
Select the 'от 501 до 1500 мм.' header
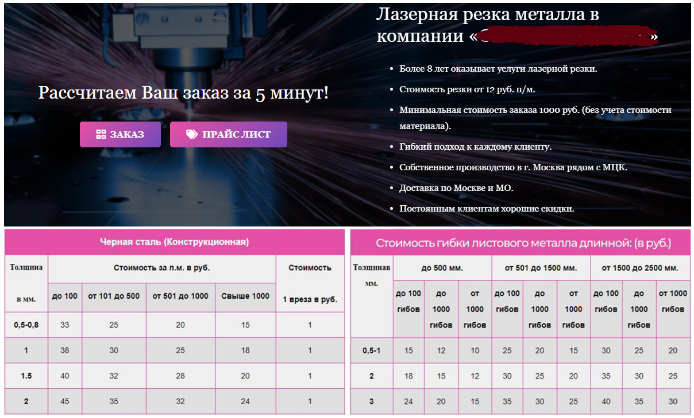click(541, 268)
